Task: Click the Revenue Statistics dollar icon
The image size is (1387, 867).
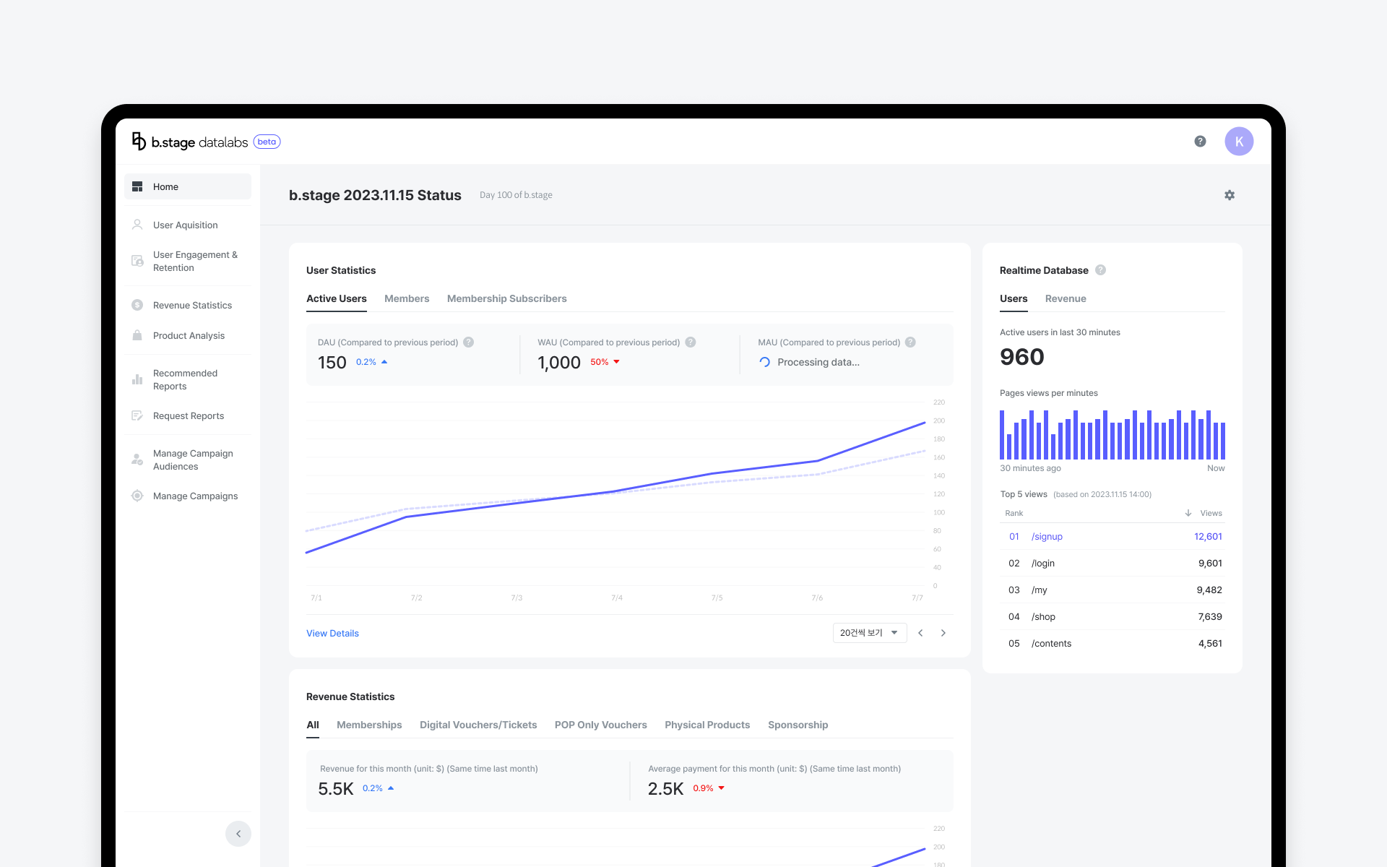Action: coord(137,305)
